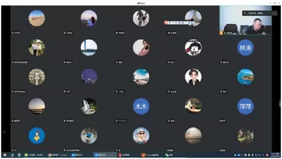Open the red icon taskbar application

[x=124, y=155]
